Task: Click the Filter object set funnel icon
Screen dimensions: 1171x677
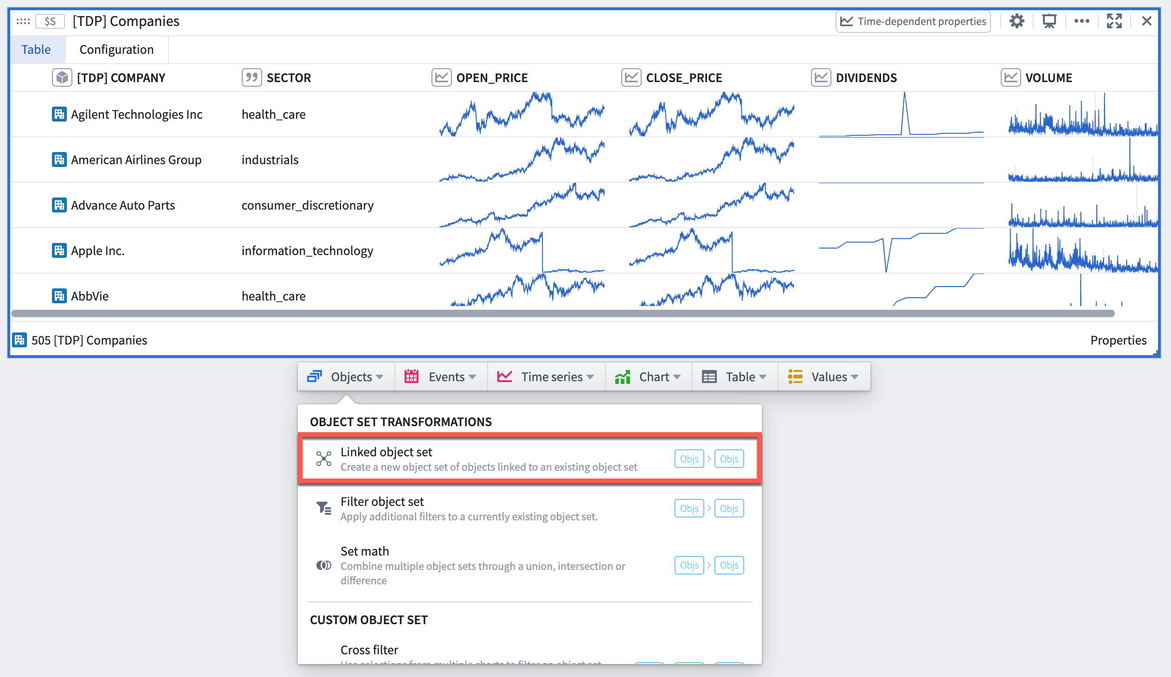Action: (x=323, y=509)
